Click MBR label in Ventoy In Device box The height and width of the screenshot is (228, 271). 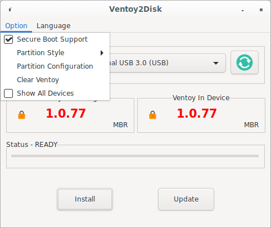(251, 125)
